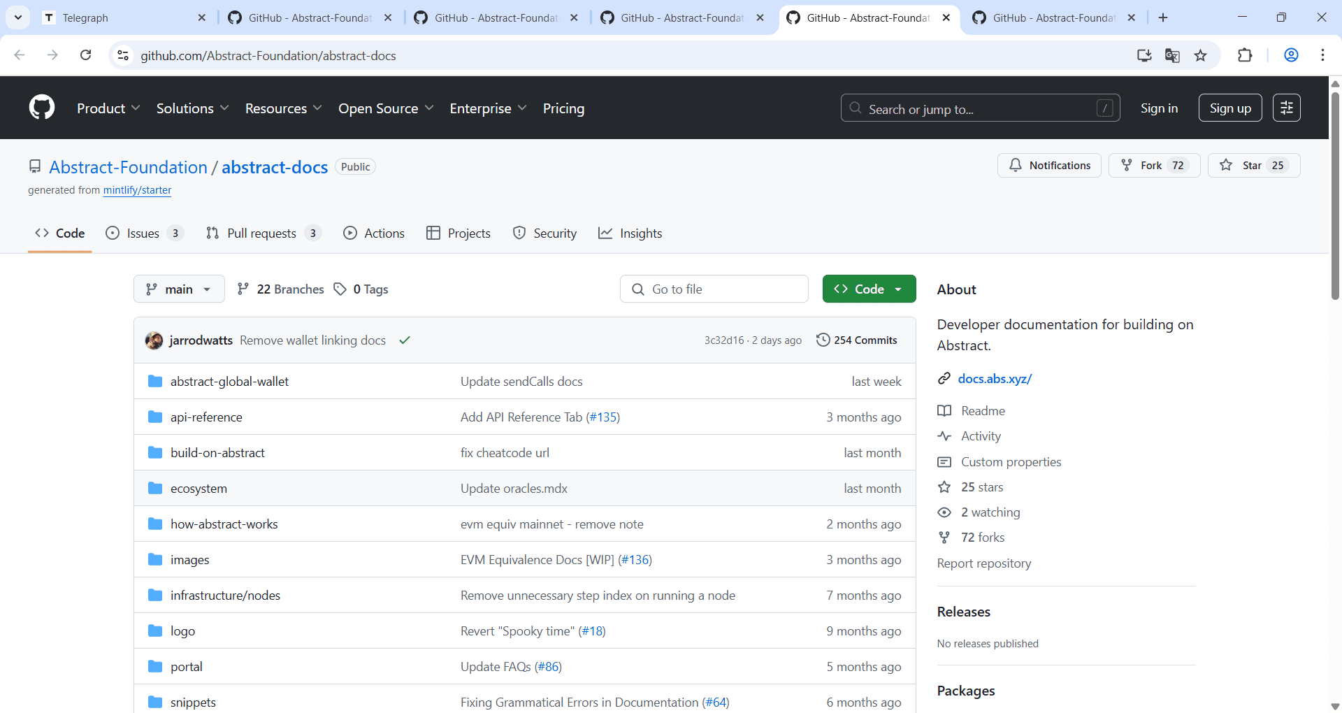This screenshot has width=1342, height=713.
Task: Open the Insights tab
Action: click(630, 233)
